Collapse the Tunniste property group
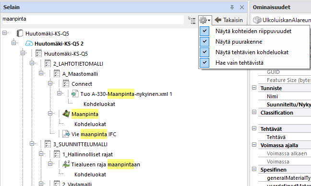Image resolution: width=311 pixels, height=186 pixels. click(x=254, y=88)
